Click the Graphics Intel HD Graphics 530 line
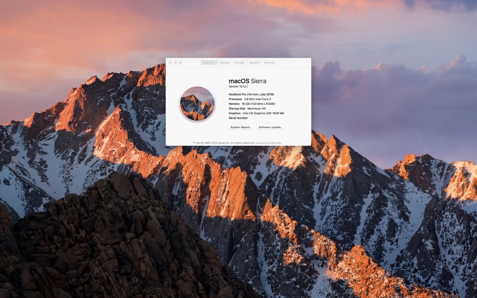 point(256,114)
